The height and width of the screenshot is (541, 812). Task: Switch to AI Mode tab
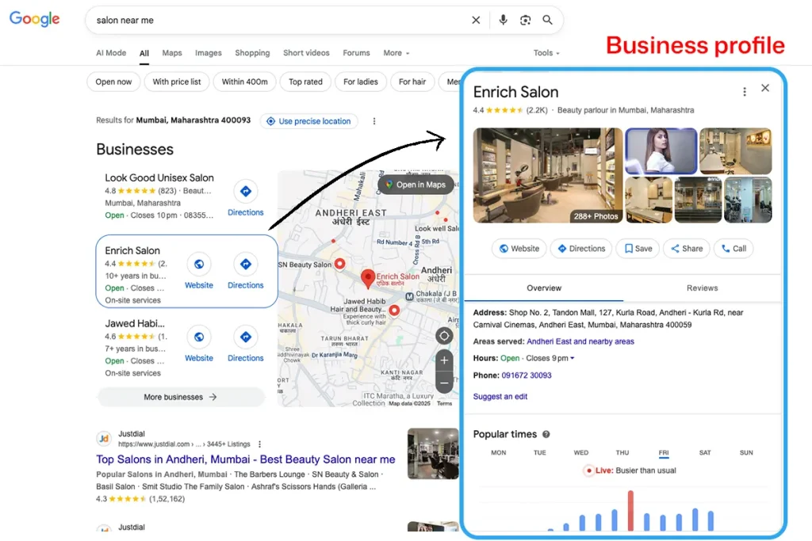[111, 53]
